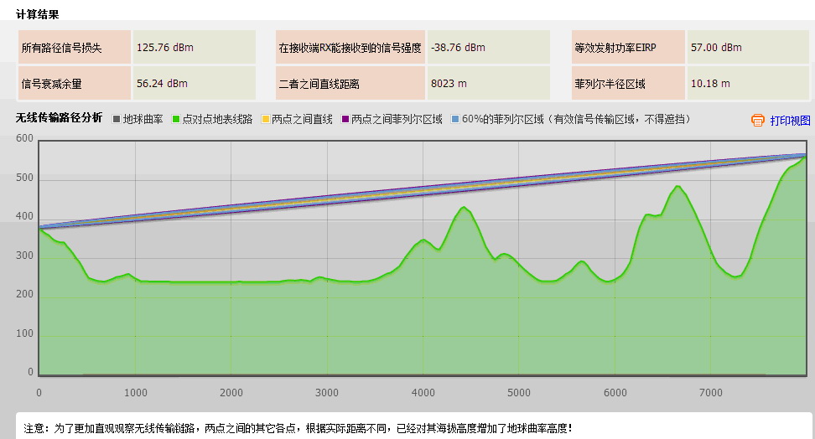
Task: Select the -38.76 dBm received signal value
Action: [458, 48]
